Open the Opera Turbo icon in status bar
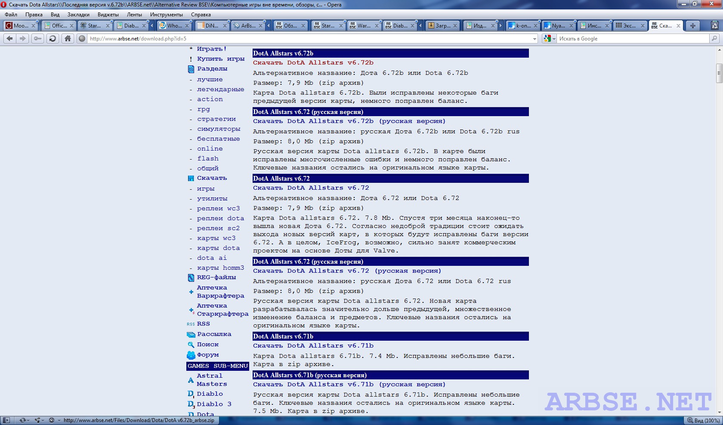723x425 pixels. [52, 420]
